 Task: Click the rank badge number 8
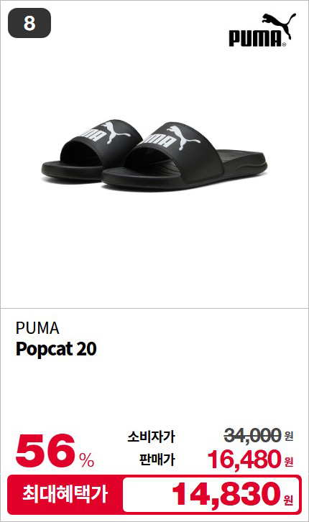click(x=29, y=23)
